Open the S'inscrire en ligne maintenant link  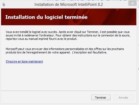pyautogui.click(x=24, y=61)
